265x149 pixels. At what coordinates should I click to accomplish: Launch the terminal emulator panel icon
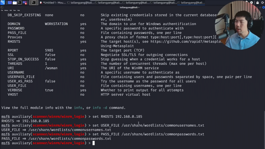(20, 3)
